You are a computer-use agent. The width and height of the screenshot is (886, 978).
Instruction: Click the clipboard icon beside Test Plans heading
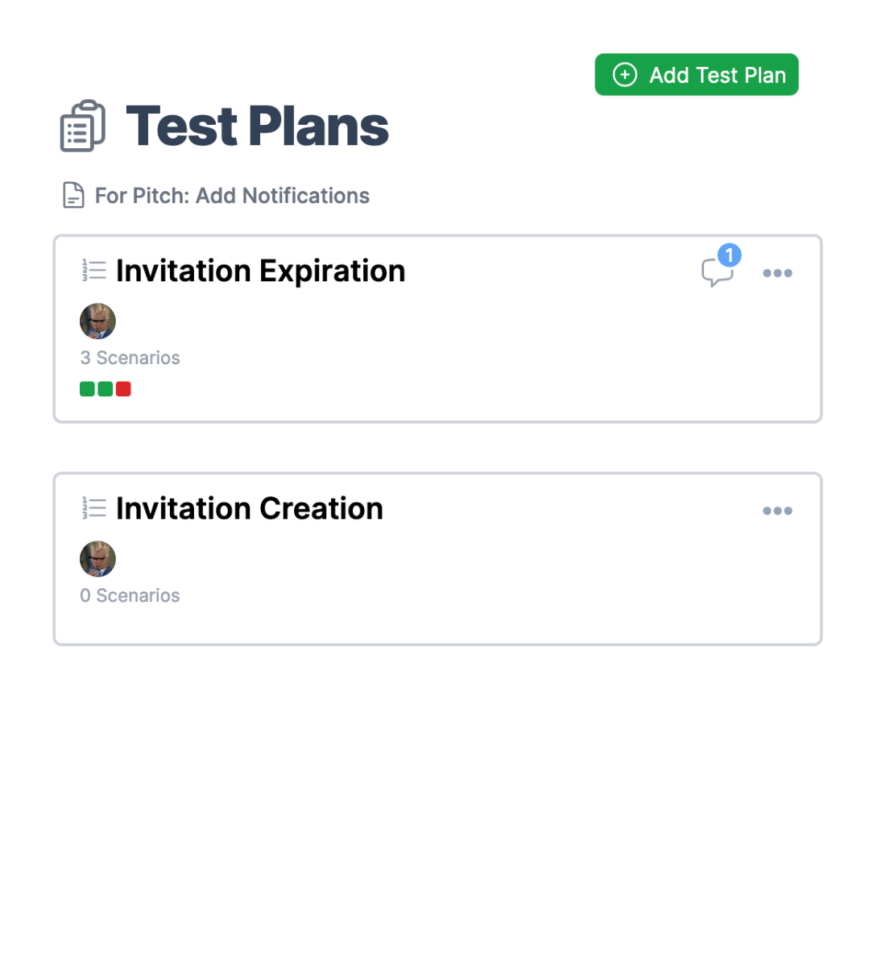[82, 126]
